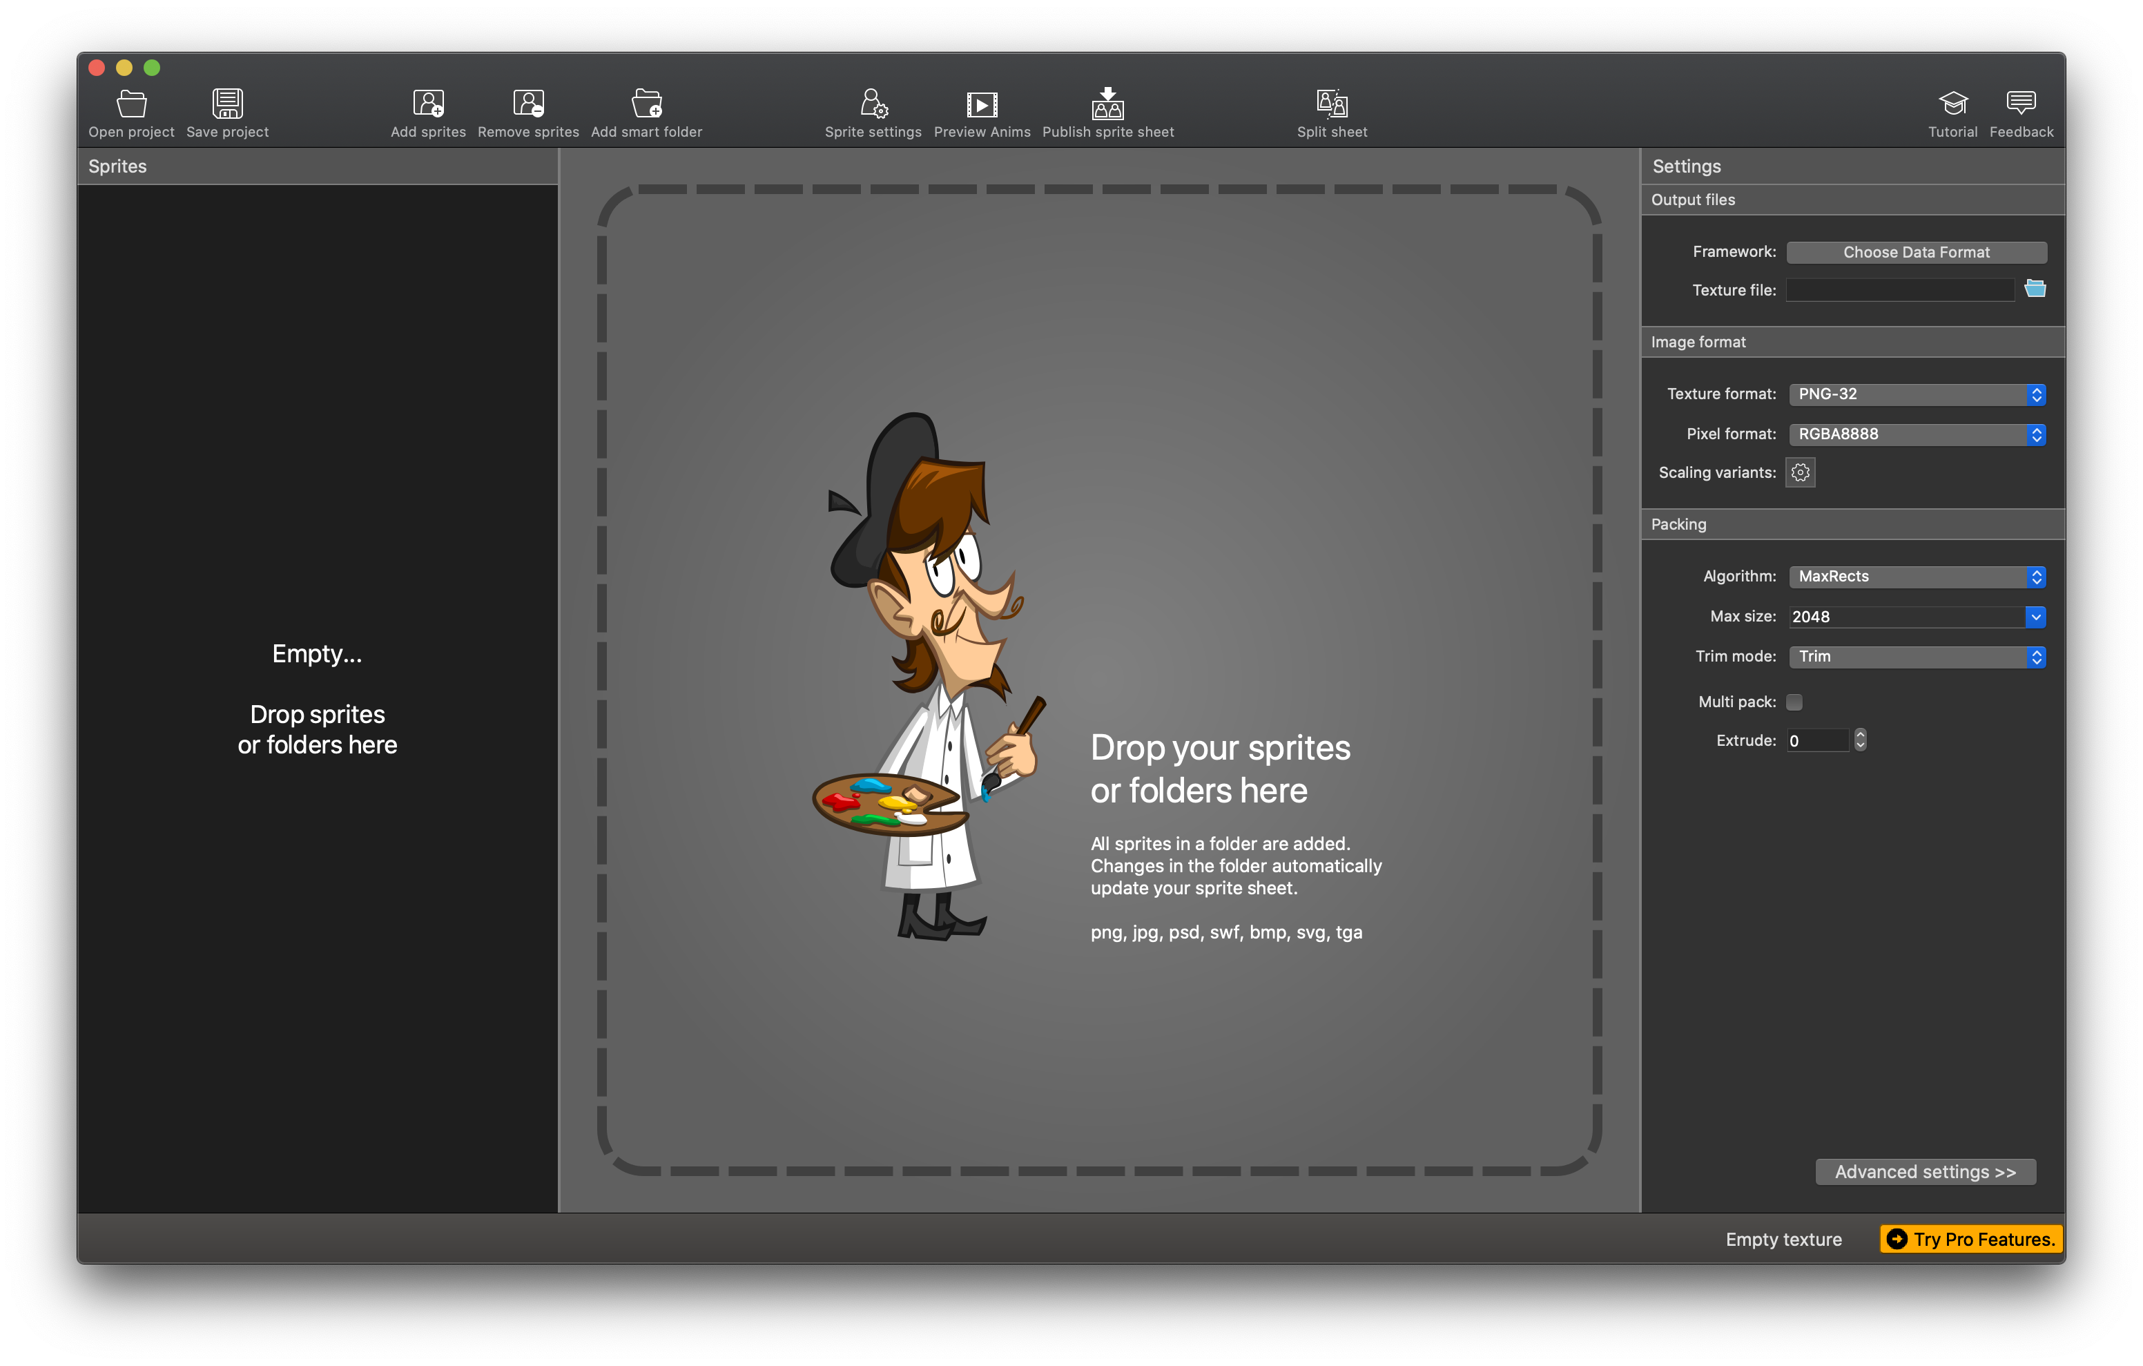Viewport: 2143px width, 1366px height.
Task: Click Advanced settings button
Action: pos(1925,1172)
